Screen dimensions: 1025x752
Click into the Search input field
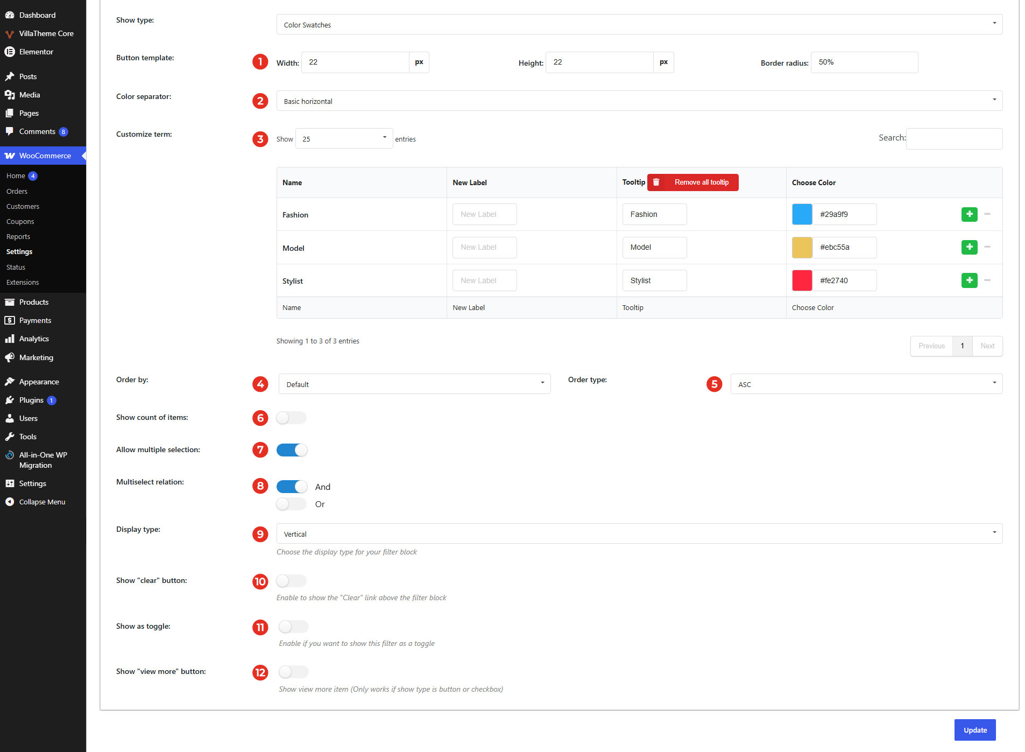point(954,138)
